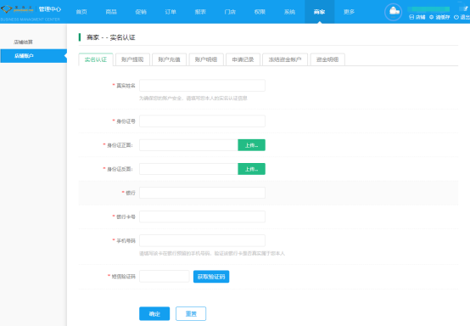The width and height of the screenshot is (470, 326).
Task: Open the 商品 navigation menu
Action: 111,12
